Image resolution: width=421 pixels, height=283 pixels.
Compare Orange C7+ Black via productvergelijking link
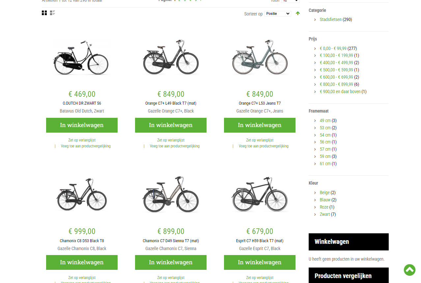click(x=175, y=146)
